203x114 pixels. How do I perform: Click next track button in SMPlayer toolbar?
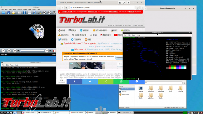point(49,12)
